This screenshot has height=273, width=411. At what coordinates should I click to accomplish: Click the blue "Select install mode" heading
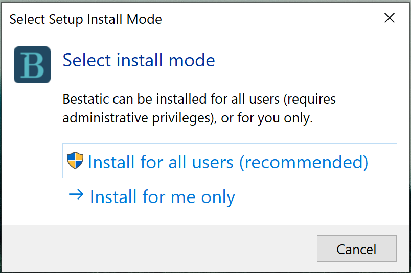coord(139,60)
